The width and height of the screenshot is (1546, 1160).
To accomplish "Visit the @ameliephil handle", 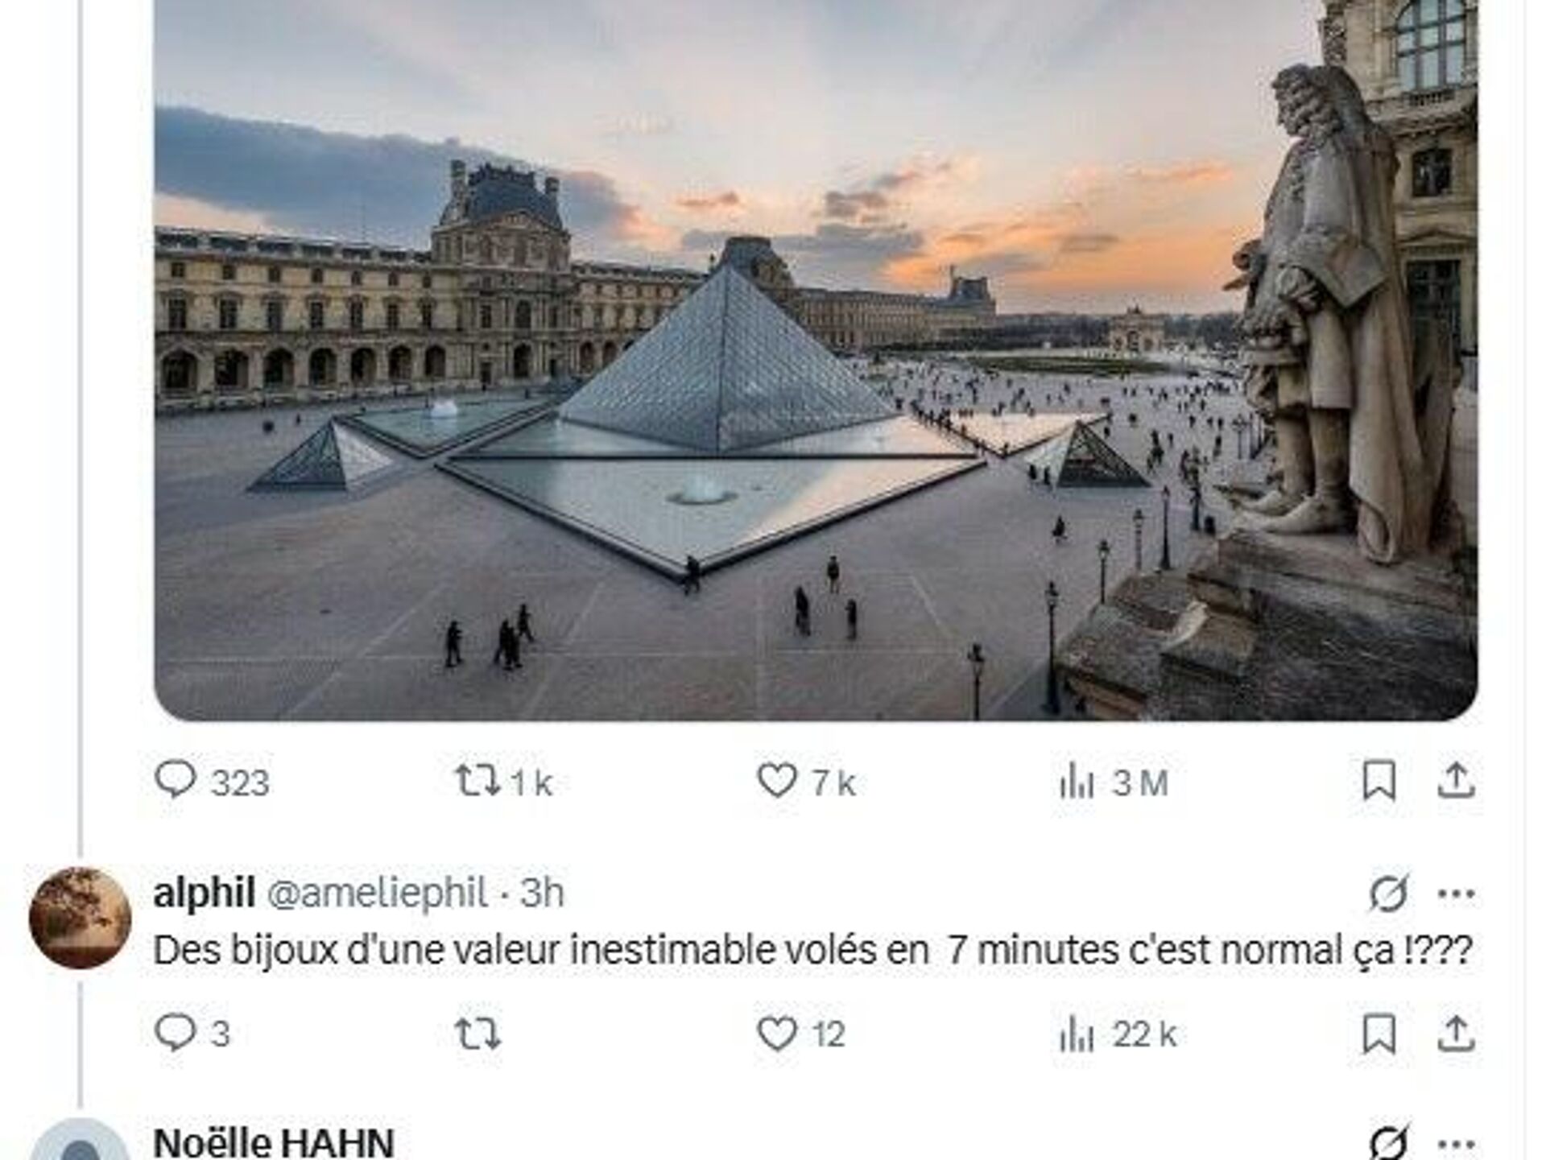I will (376, 893).
